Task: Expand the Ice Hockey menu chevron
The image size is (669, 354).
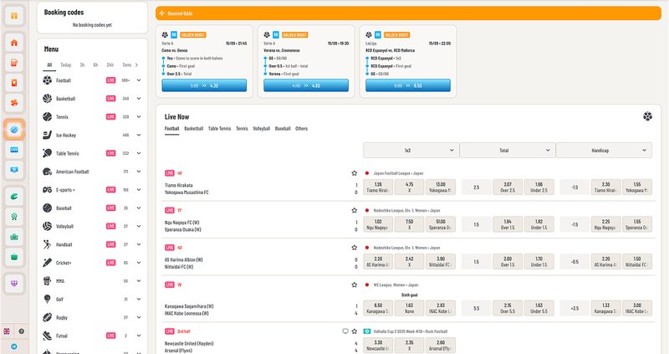Action: [x=139, y=135]
